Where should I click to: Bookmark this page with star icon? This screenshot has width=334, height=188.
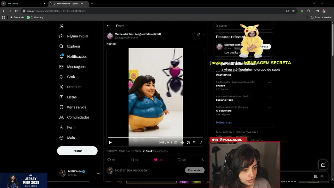click(x=293, y=11)
